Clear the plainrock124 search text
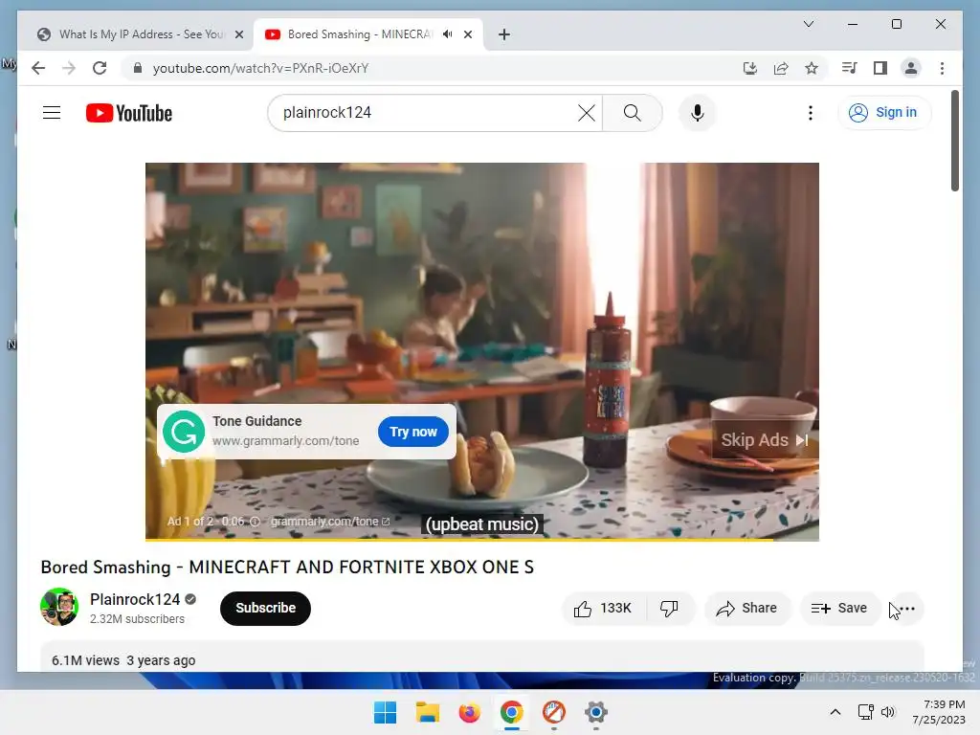The height and width of the screenshot is (735, 980). (x=587, y=113)
